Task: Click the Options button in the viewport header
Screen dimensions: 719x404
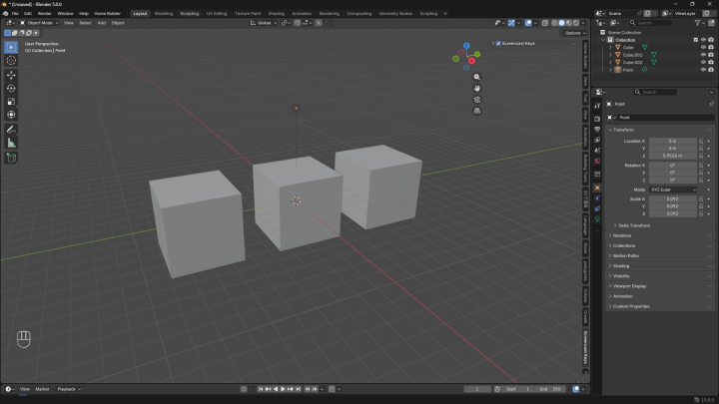Action: 575,33
